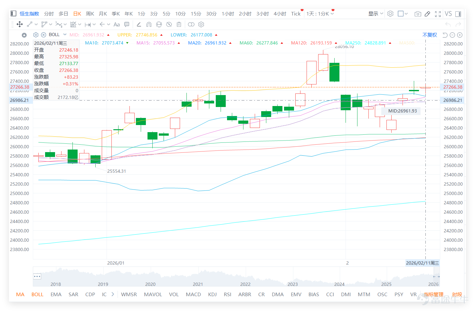Select the chart measurement ruler tool
The width and height of the screenshot is (475, 311).
[73, 24]
